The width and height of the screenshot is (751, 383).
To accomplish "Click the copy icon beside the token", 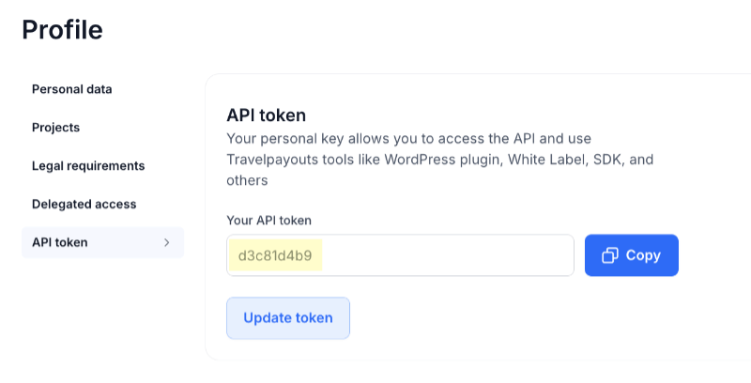I will (610, 255).
